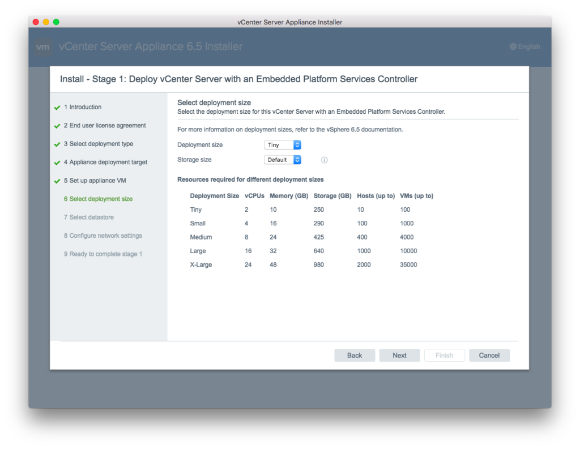
Task: Click the storage size info icon
Action: click(x=324, y=160)
